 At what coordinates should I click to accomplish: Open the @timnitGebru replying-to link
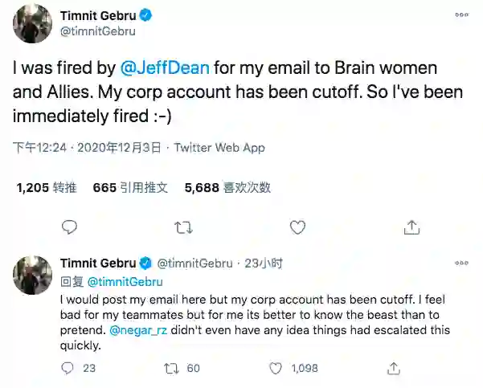pos(124,281)
